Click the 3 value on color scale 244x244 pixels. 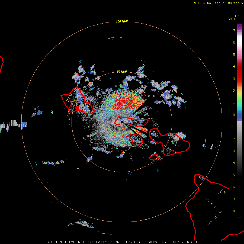click(234, 79)
